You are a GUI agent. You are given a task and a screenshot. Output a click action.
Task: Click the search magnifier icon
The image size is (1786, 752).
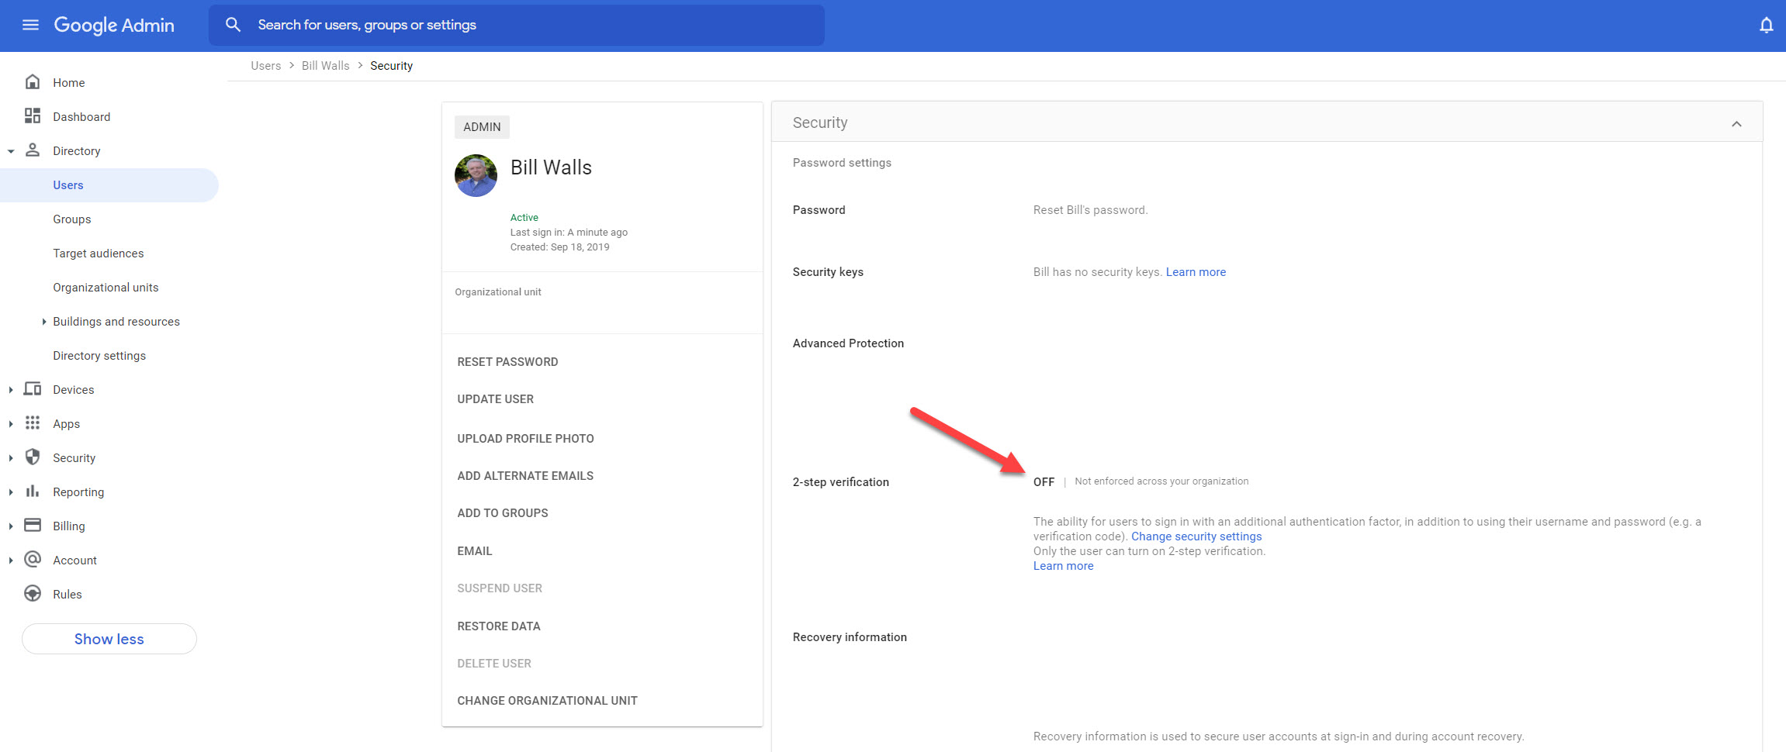pyautogui.click(x=233, y=24)
